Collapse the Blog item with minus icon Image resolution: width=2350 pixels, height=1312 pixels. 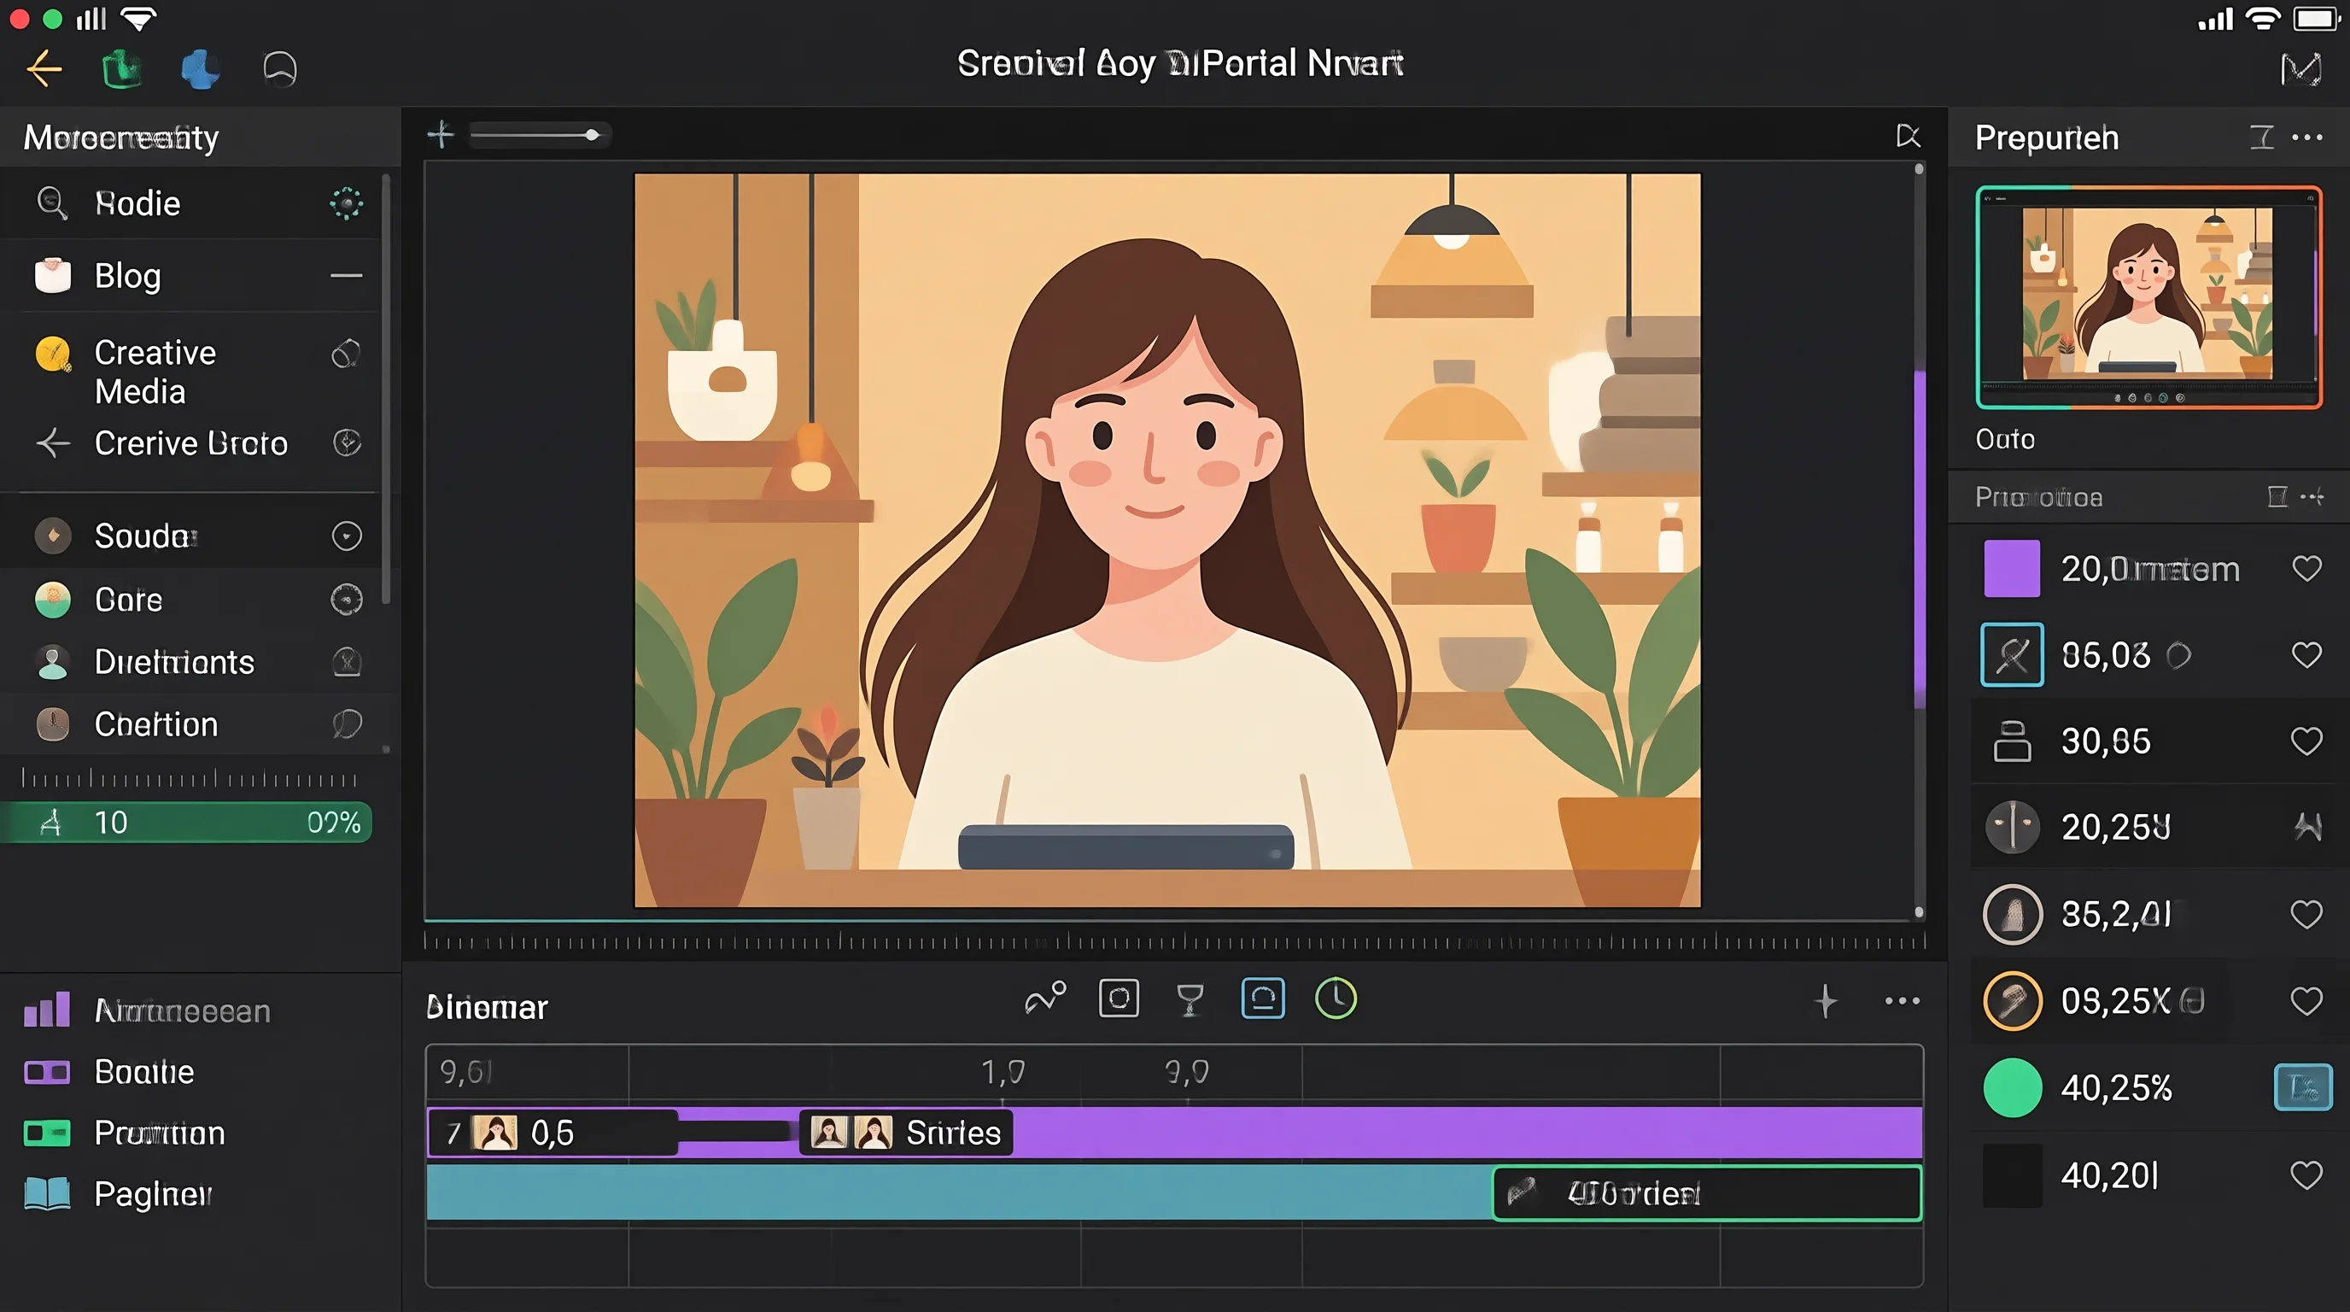tap(346, 276)
